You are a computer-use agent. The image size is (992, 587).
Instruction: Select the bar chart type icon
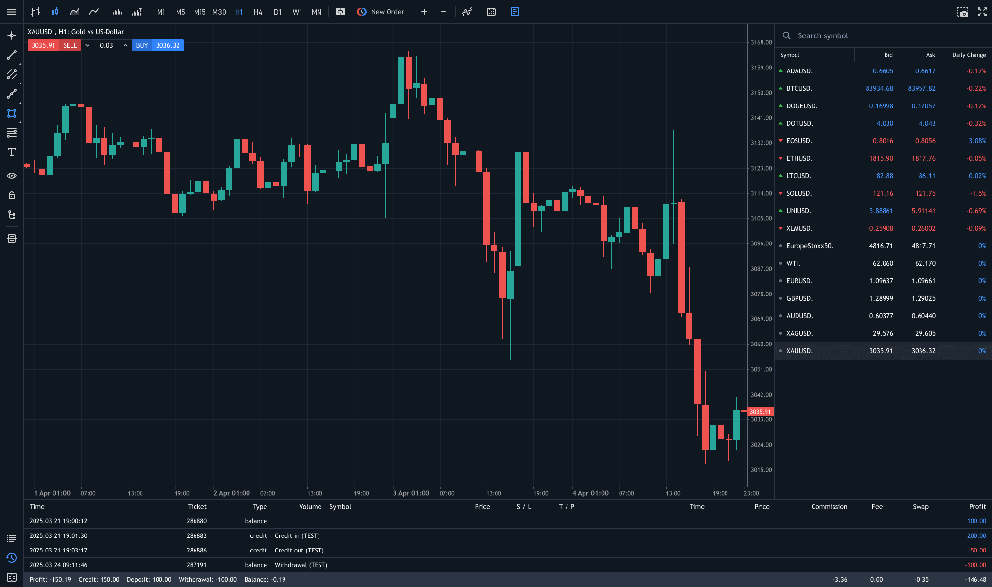pos(35,12)
